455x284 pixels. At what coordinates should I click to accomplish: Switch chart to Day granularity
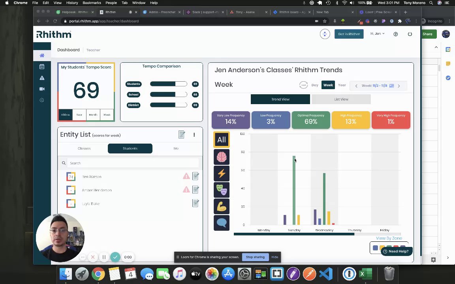pyautogui.click(x=315, y=85)
